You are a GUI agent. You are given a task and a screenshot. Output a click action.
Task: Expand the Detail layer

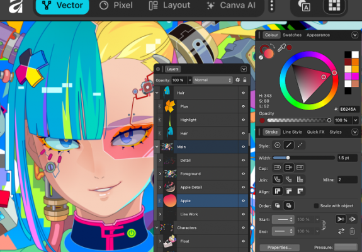160,160
